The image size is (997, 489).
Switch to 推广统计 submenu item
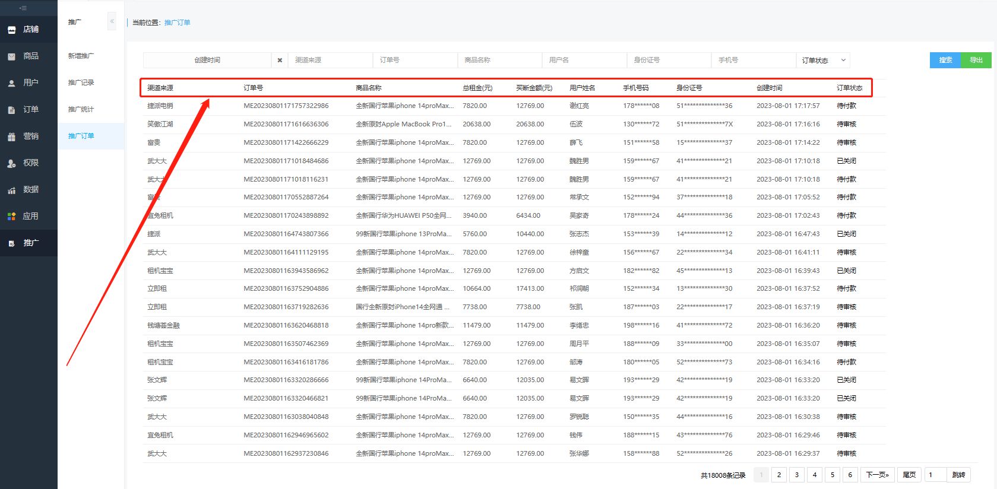[81, 109]
